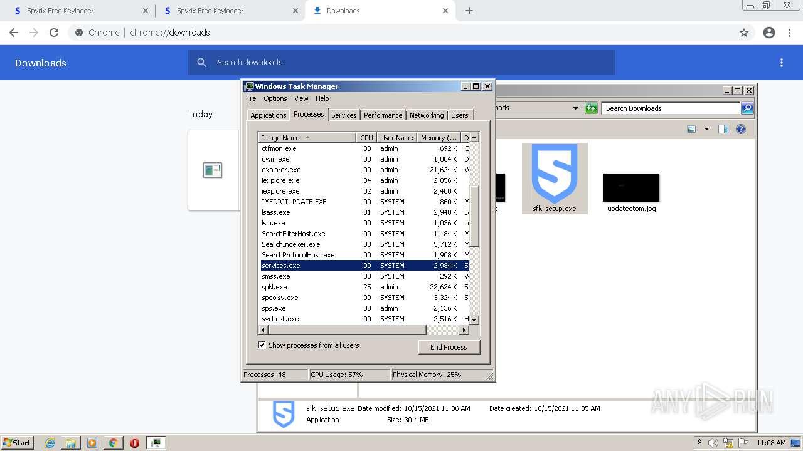Open the Task Manager Options menu
This screenshot has height=451, width=803.
coord(275,98)
